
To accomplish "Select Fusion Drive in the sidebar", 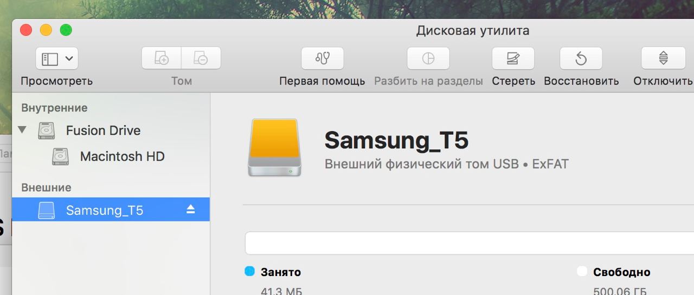I will click(x=111, y=130).
